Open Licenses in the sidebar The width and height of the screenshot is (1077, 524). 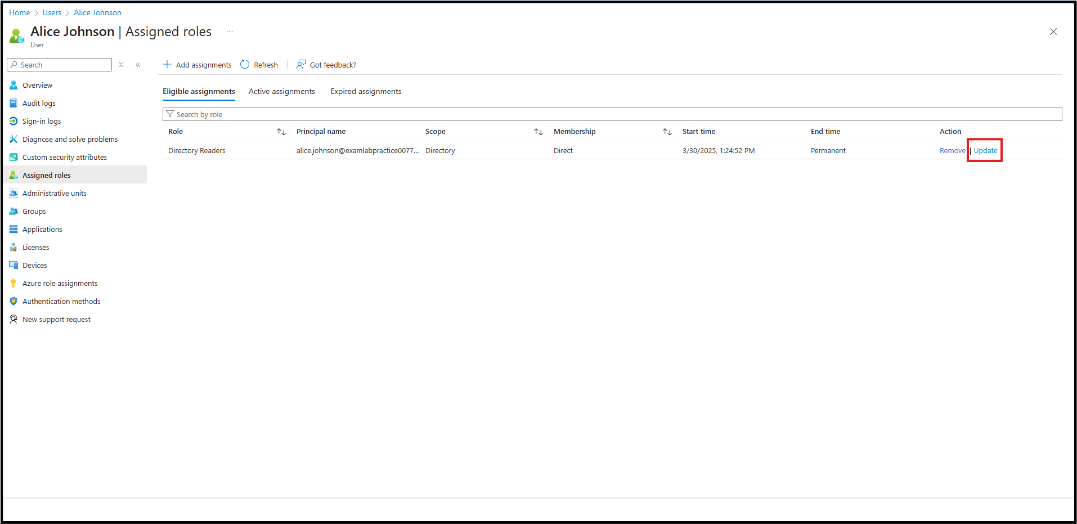click(x=36, y=248)
